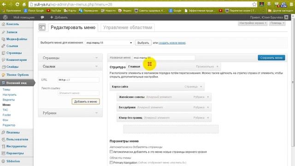Go to Темы submenu
This screenshot has width=295, height=166.
6,89
